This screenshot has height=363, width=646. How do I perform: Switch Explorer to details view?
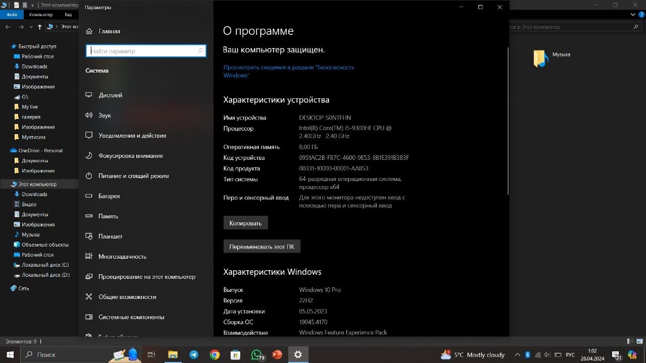click(631, 341)
